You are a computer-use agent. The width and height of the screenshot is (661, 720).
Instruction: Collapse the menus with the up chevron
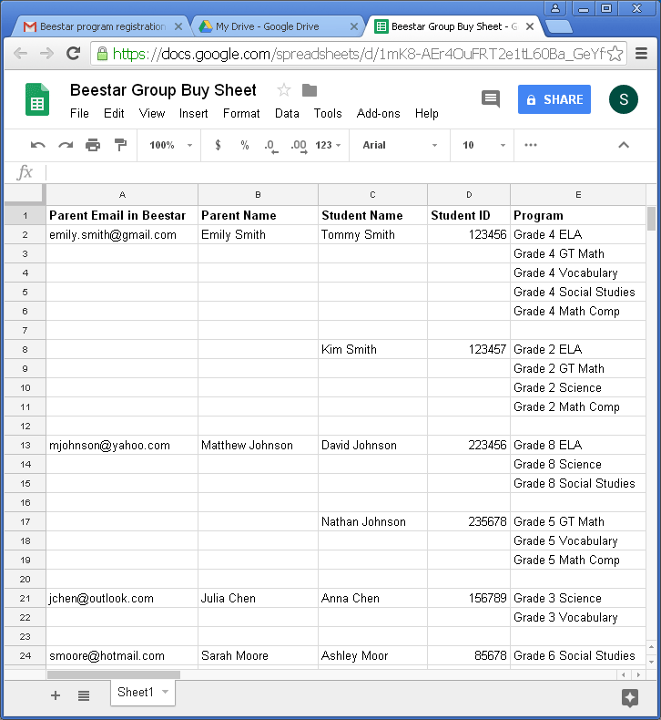[x=624, y=145]
